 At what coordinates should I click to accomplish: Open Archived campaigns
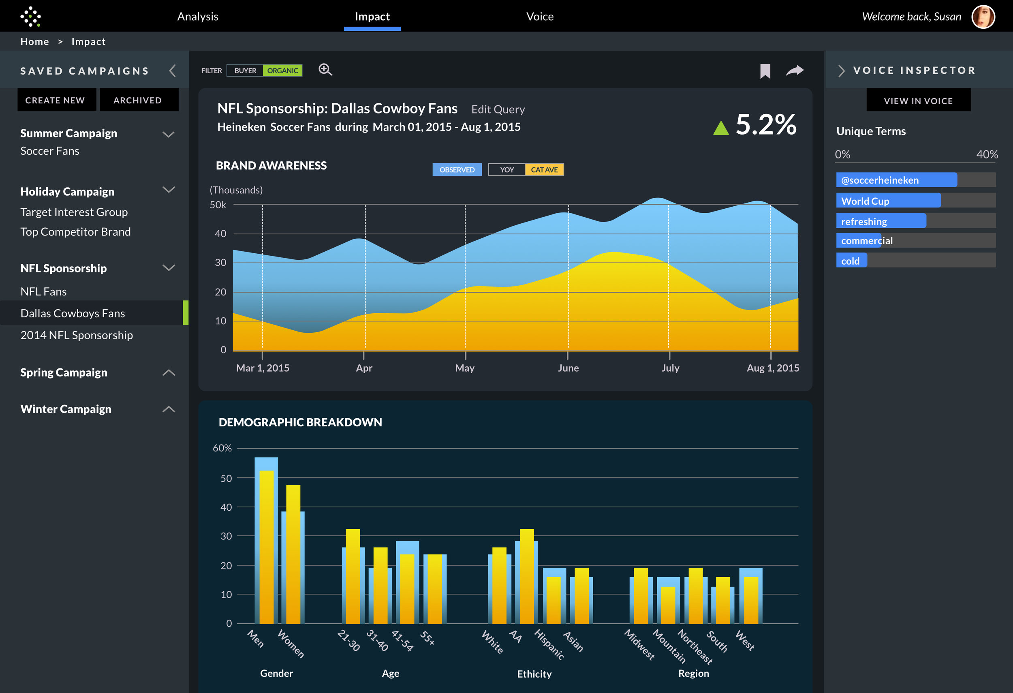139,100
